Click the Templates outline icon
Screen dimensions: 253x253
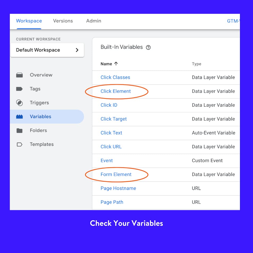19,145
